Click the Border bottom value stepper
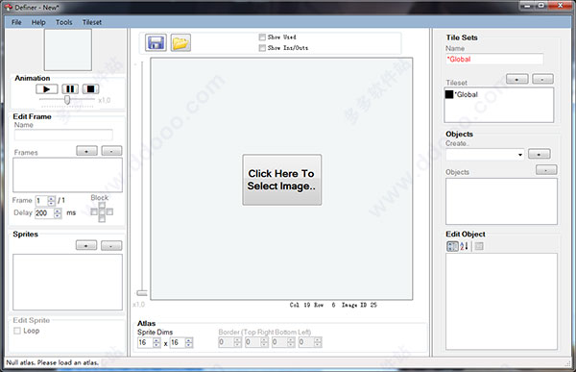The width and height of the screenshot is (576, 372). coord(291,342)
